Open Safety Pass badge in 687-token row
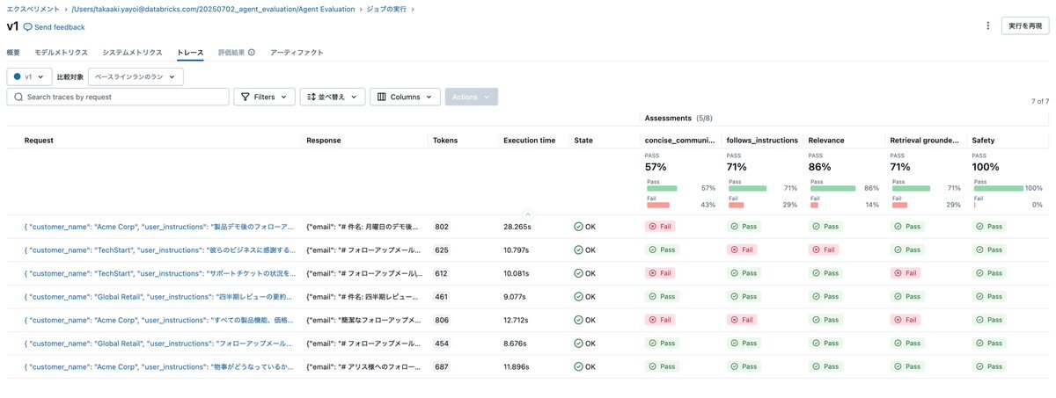The width and height of the screenshot is (1056, 398). click(x=989, y=366)
